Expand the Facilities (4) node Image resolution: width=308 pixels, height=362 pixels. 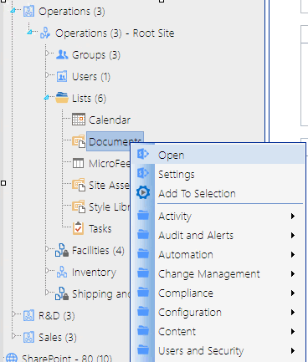click(47, 248)
